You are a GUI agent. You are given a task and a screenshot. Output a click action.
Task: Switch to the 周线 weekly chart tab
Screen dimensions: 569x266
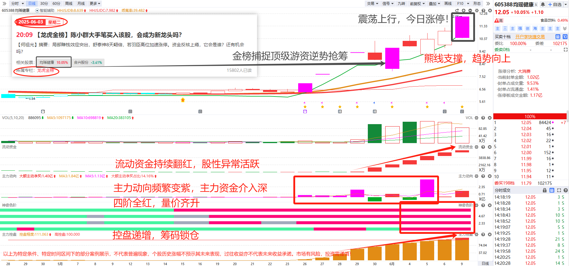pyautogui.click(x=69, y=4)
